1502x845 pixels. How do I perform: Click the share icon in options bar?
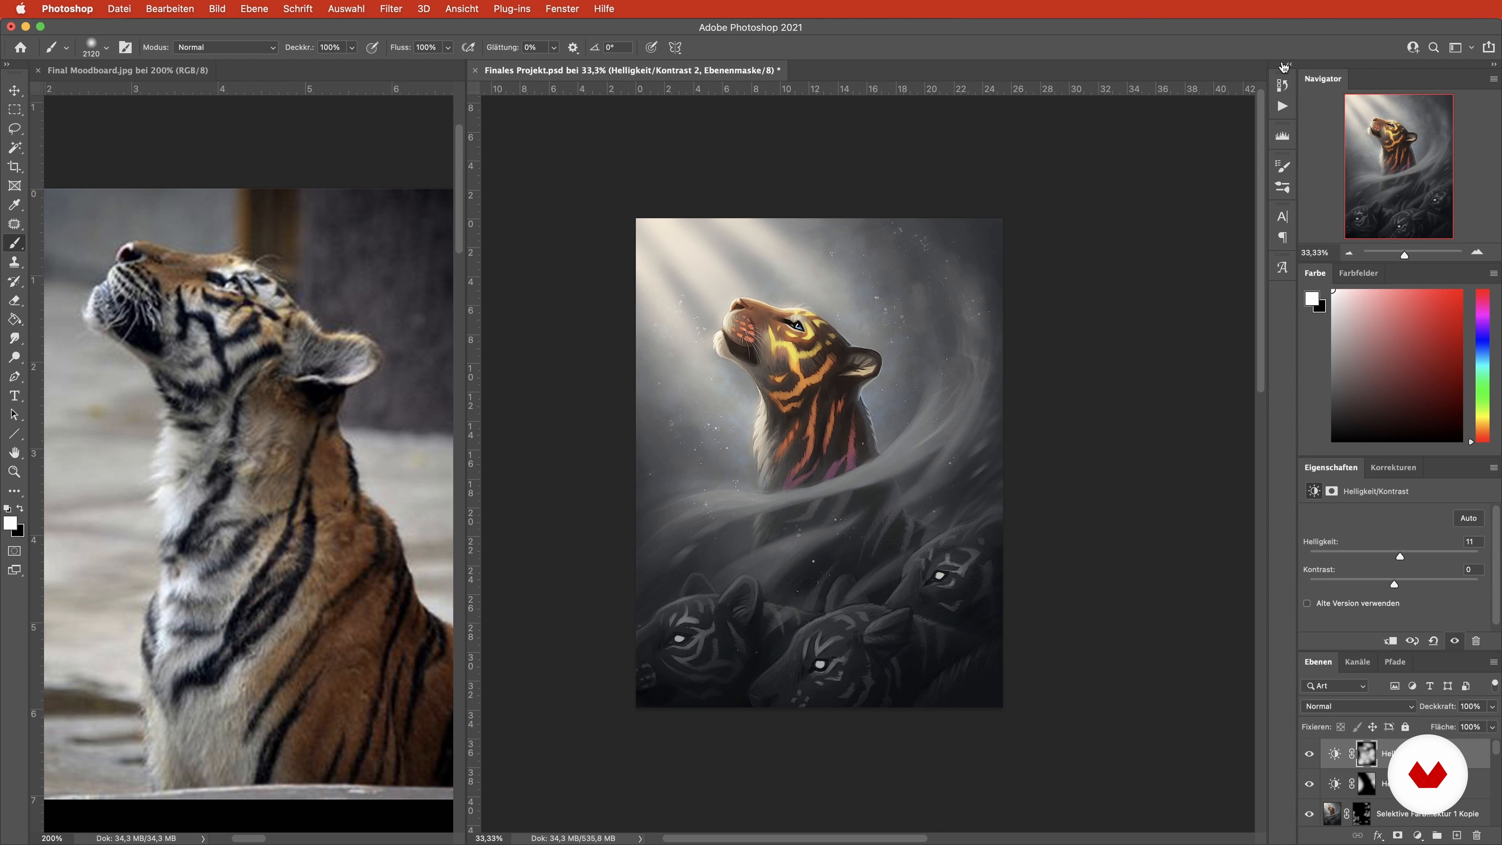pos(1489,47)
